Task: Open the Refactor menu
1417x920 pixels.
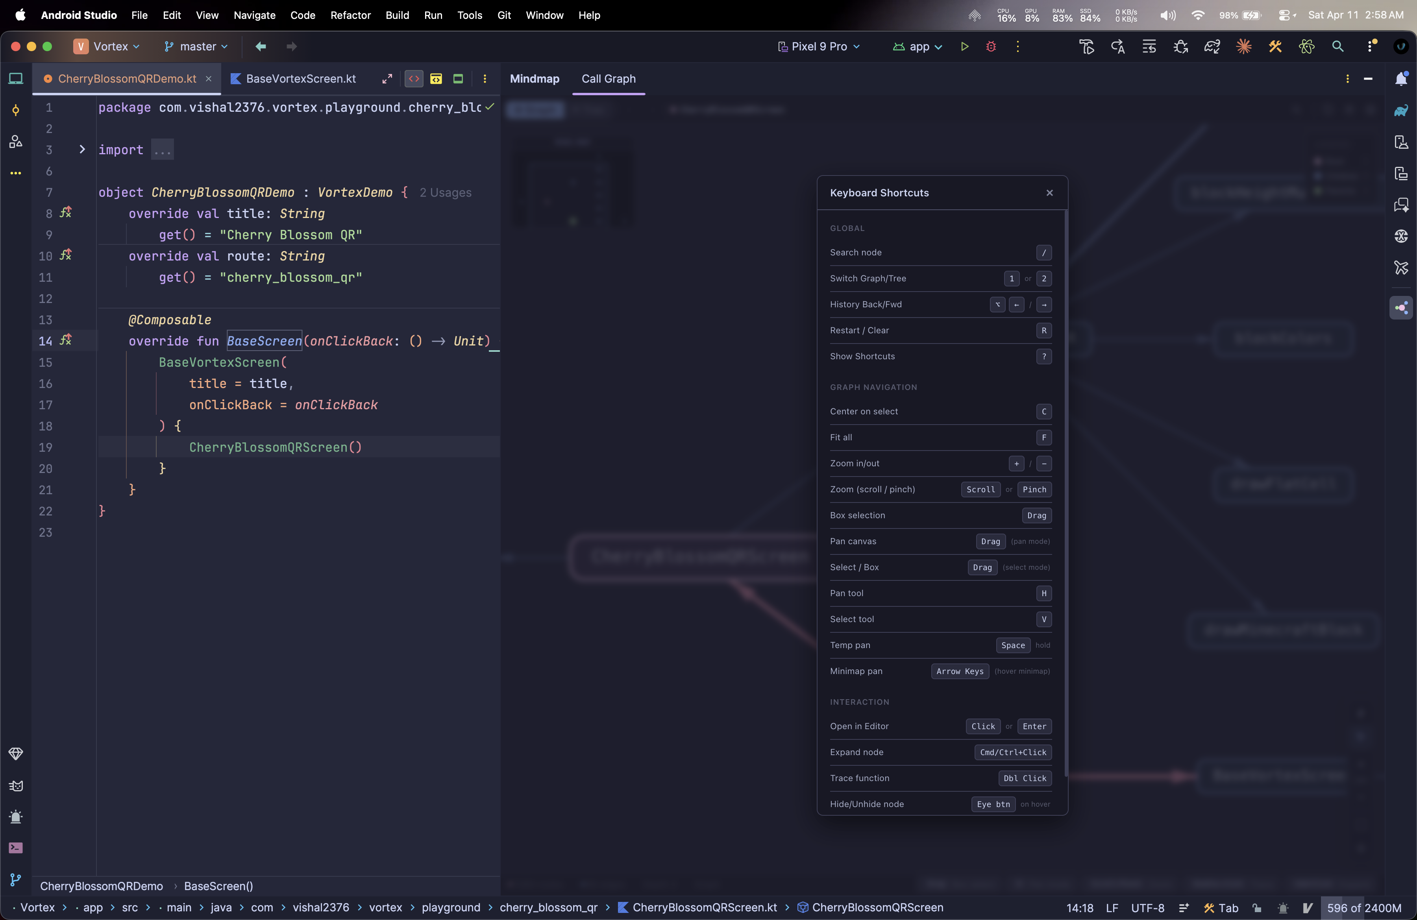Action: (350, 15)
